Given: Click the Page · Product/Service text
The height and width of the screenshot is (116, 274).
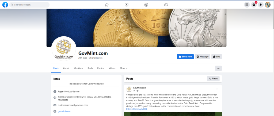Looking at the screenshot, I should point(68,91).
